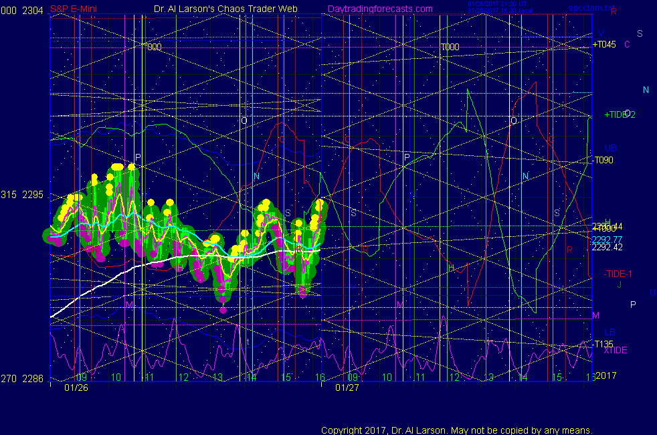
Task: Select the 12 hour mark on 01/26
Action: [183, 377]
